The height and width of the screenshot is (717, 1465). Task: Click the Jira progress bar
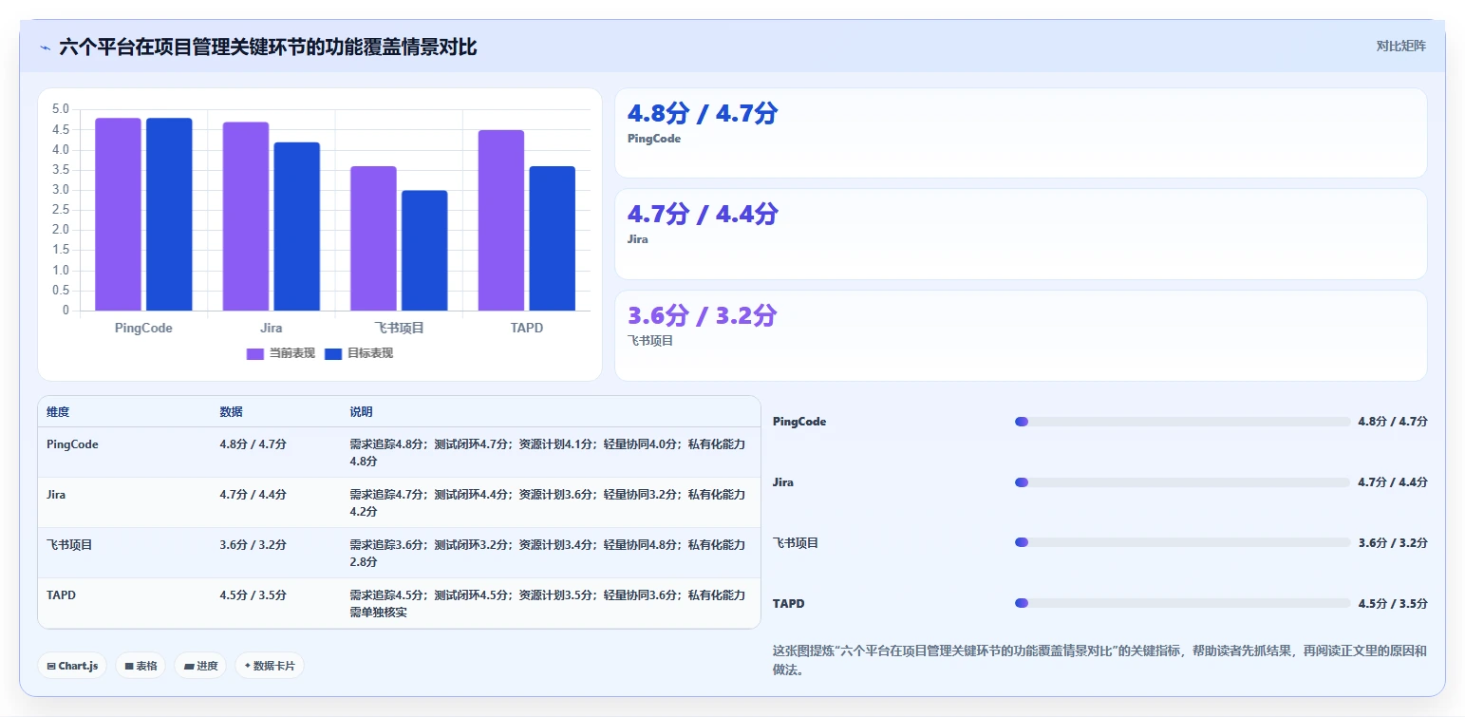(x=1182, y=482)
